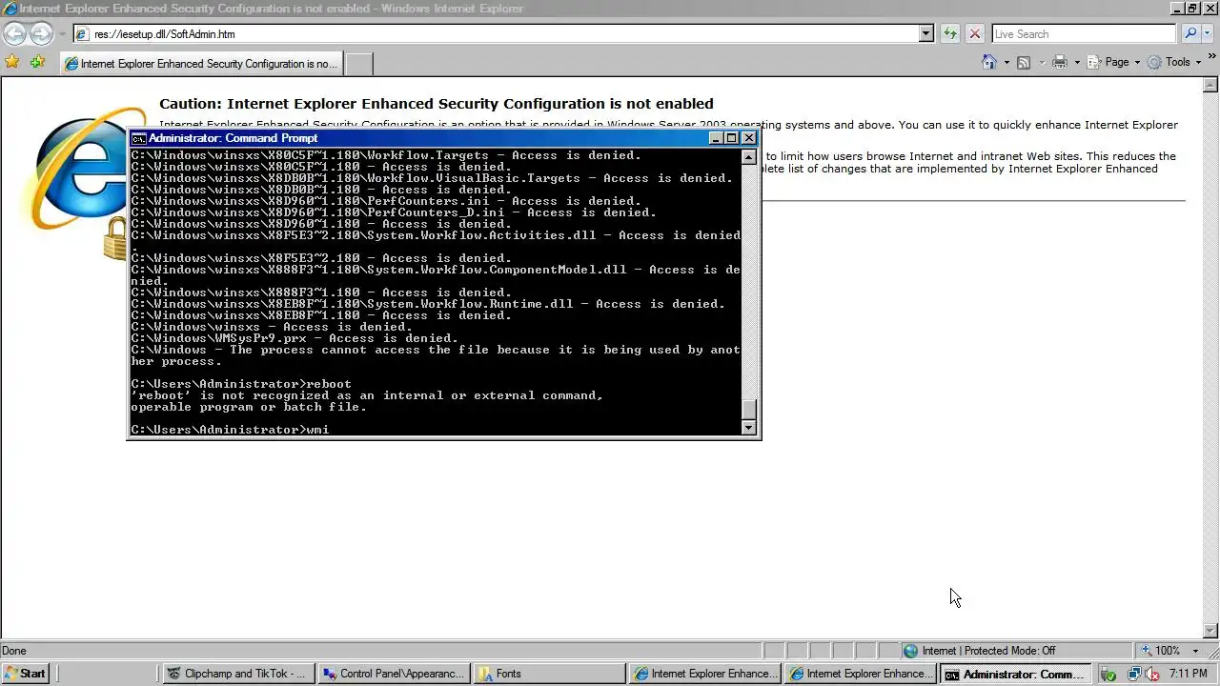Click the globe security zone icon
Viewport: 1220px width, 686px height.
point(910,651)
